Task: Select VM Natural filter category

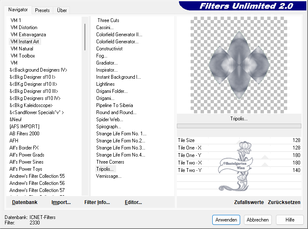Action: (x=22, y=49)
